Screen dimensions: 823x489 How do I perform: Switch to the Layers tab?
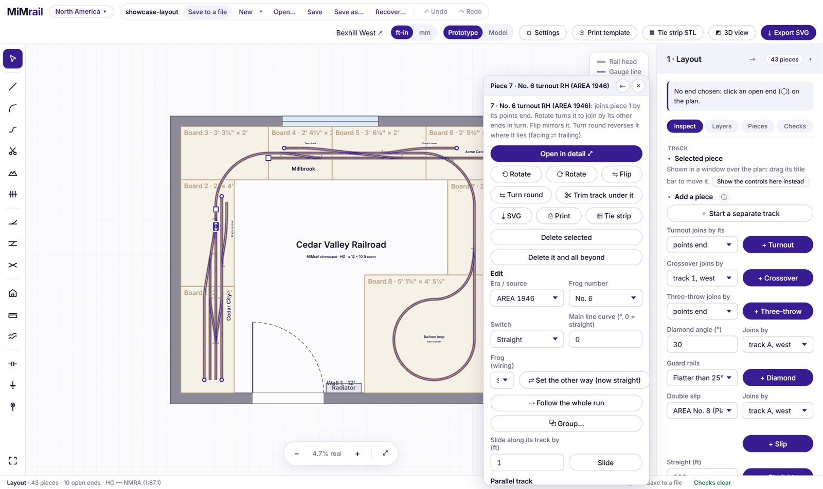point(722,126)
